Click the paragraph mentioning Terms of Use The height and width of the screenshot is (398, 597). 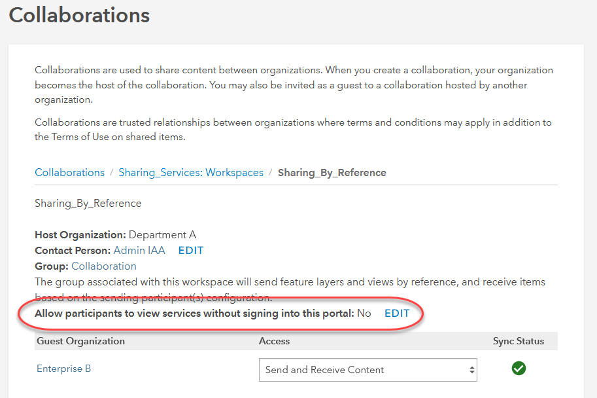point(293,130)
